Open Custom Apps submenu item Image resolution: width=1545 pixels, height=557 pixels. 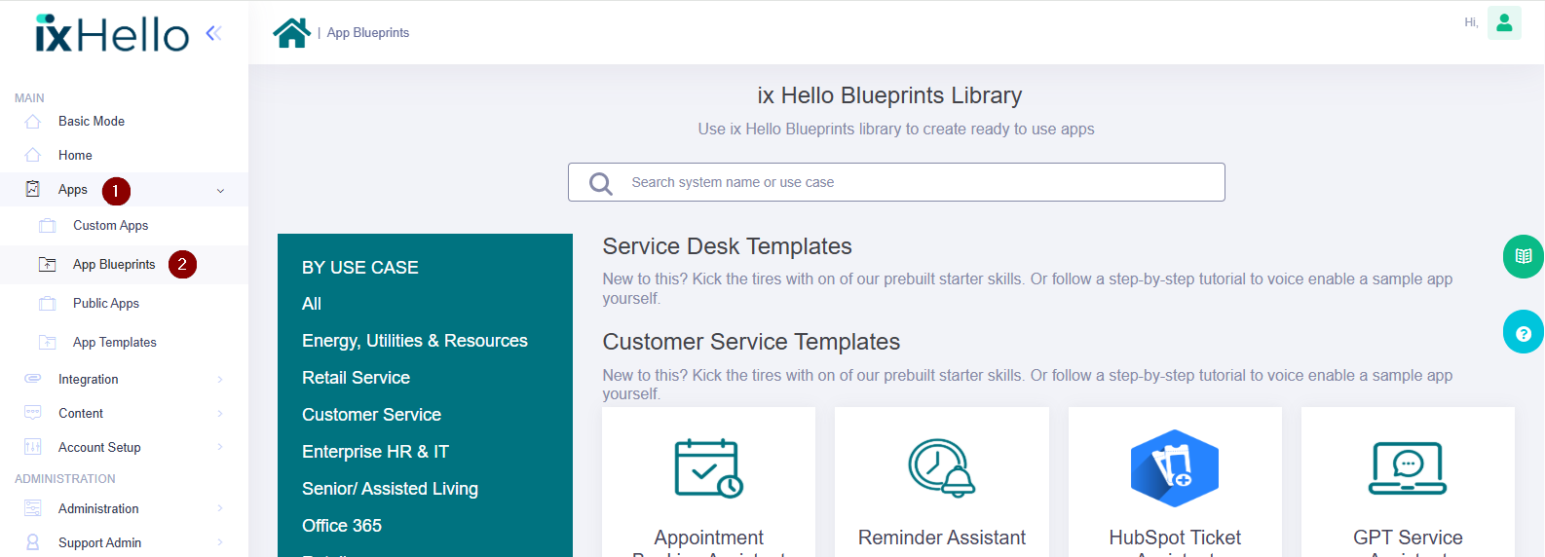[111, 226]
